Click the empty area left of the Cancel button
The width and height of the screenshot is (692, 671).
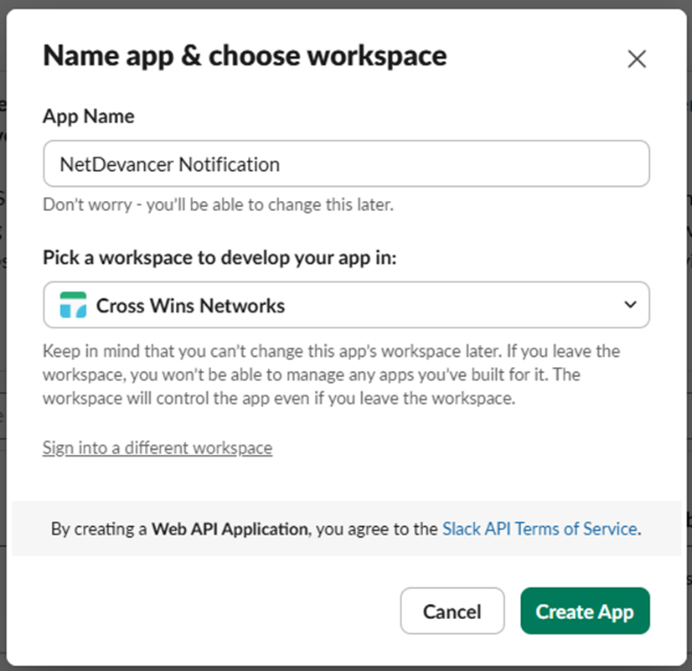pyautogui.click(x=209, y=611)
